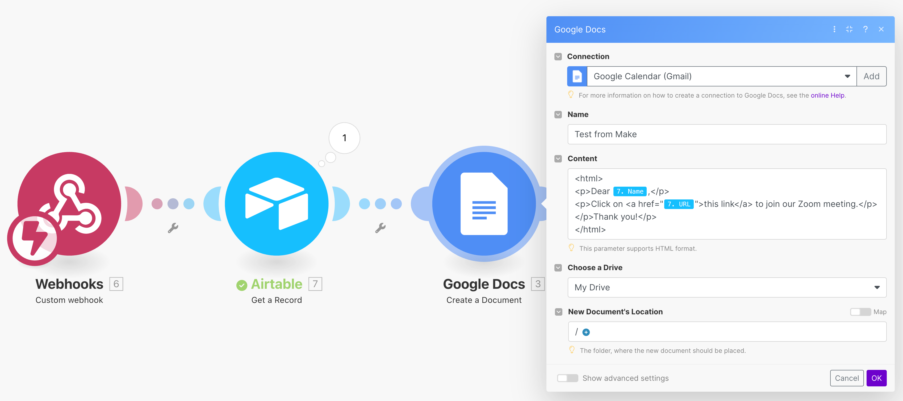
Task: Collapse the New Document's Location section
Action: tap(558, 312)
